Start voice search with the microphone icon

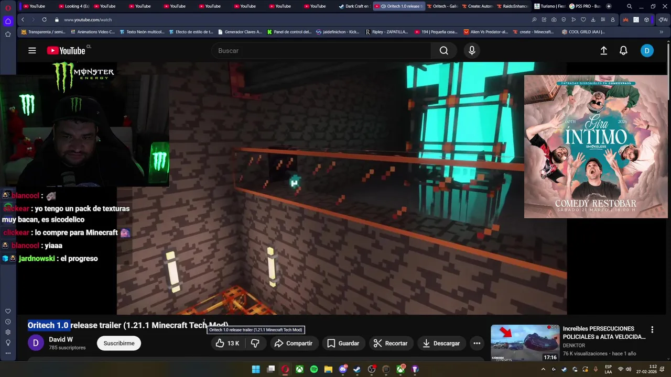coord(472,51)
